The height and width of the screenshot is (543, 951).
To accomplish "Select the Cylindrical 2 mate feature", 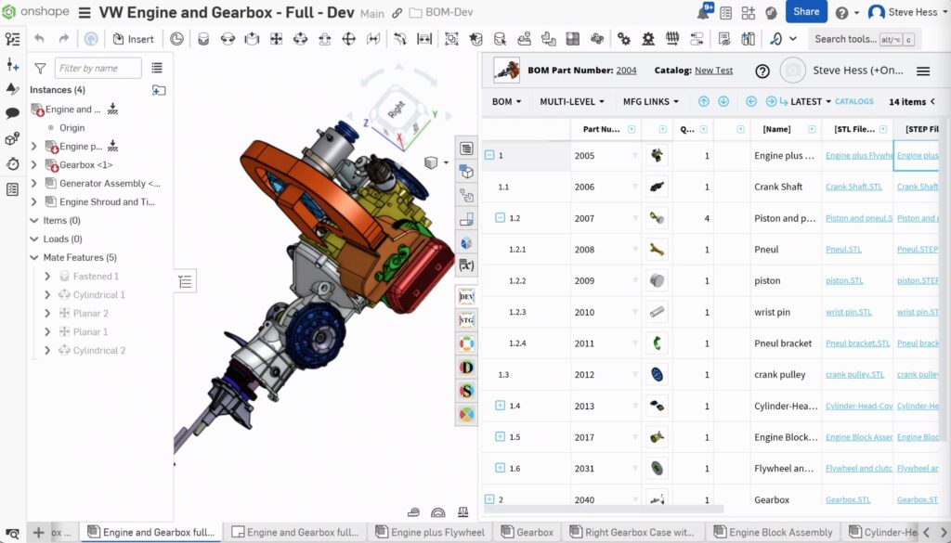I will pos(98,350).
